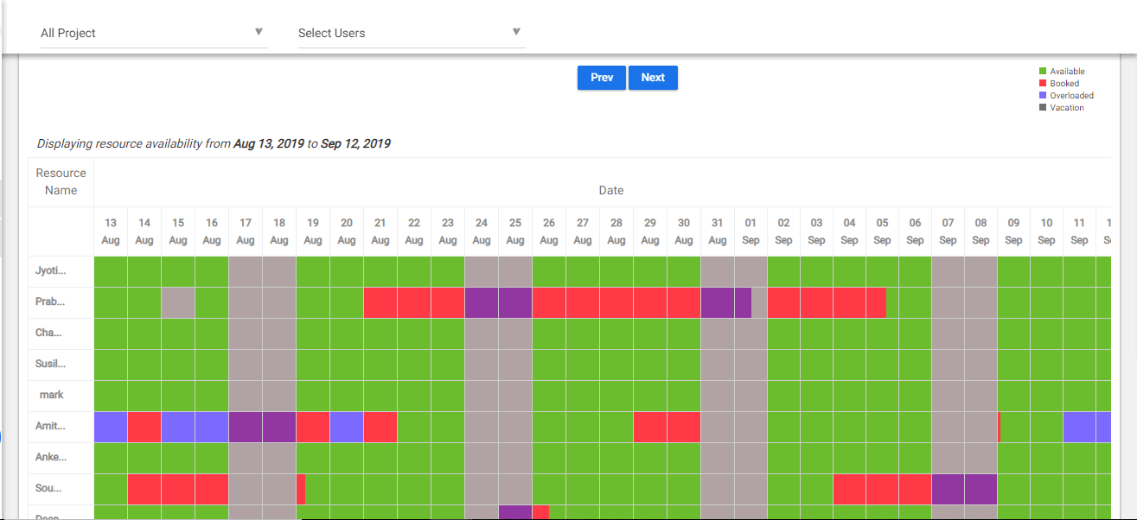The image size is (1137, 520).
Task: Select the 01 Sep date column header
Action: [751, 231]
